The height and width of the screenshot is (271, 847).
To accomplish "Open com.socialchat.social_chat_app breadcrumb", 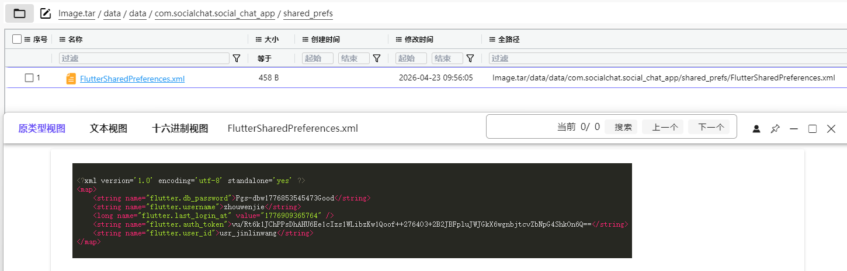I will (x=216, y=13).
